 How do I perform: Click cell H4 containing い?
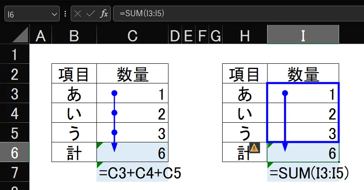coord(245,113)
